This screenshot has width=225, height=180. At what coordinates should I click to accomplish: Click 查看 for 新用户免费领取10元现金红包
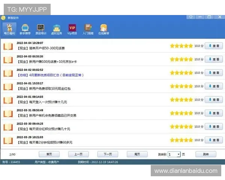(x=214, y=86)
